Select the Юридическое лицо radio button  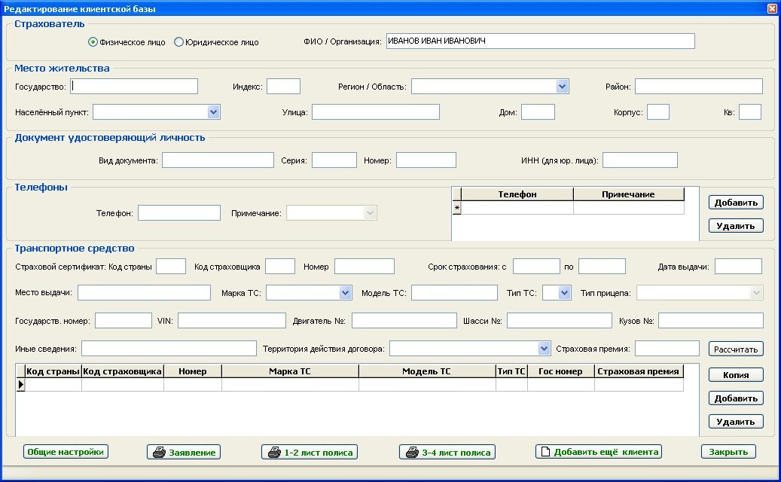(178, 42)
